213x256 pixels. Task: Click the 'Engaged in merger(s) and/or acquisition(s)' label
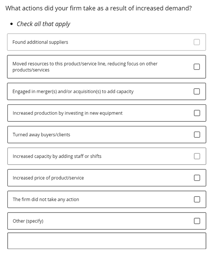(x=73, y=91)
